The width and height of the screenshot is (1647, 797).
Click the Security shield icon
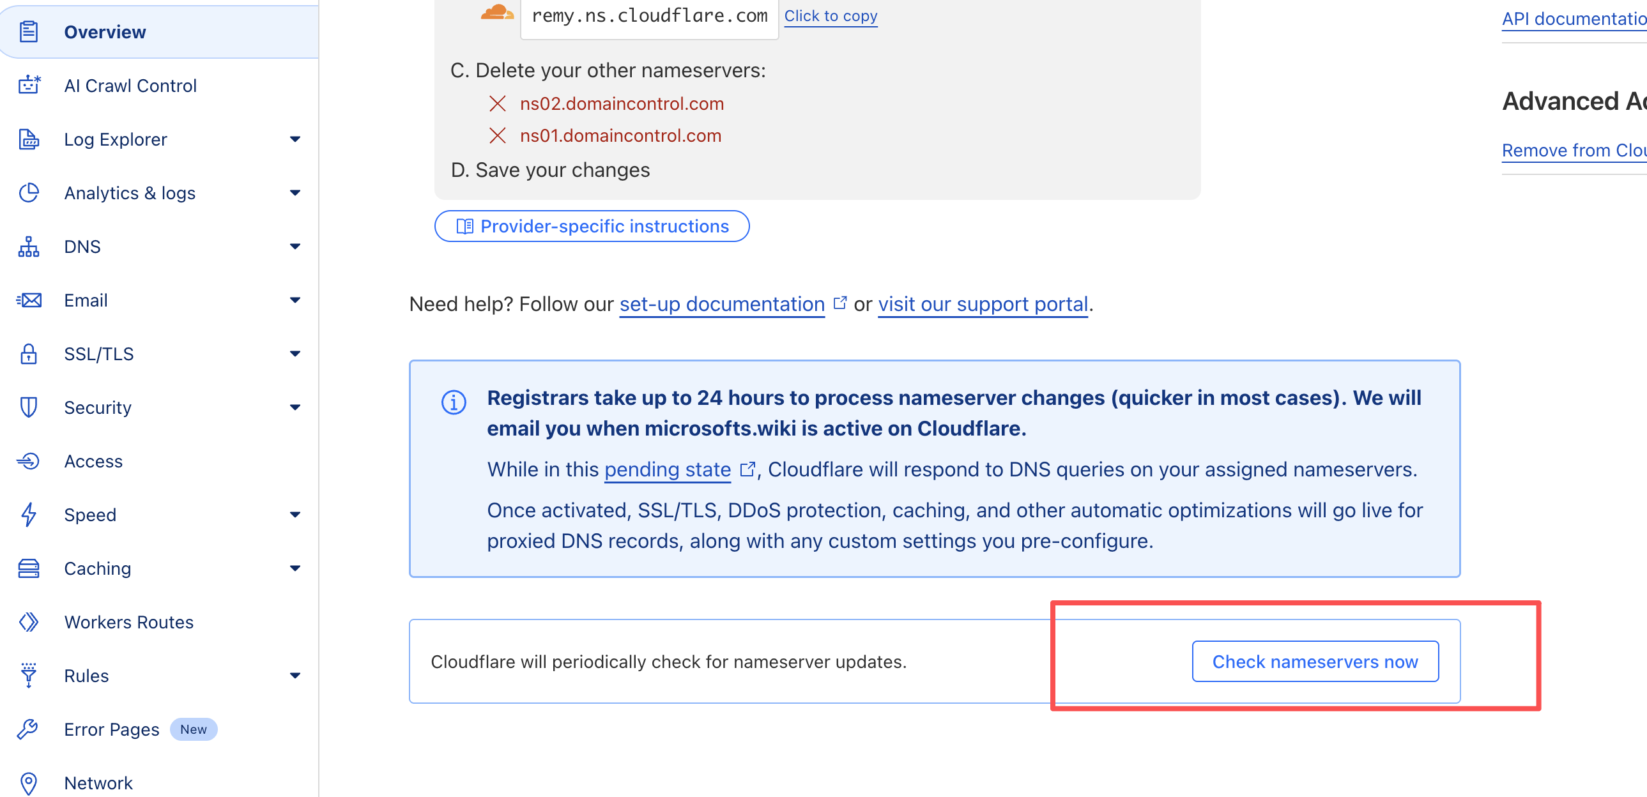pos(29,407)
